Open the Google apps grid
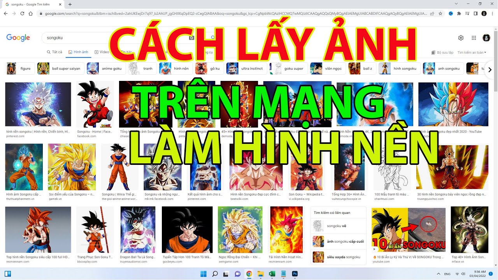The width and height of the screenshot is (498, 280). (x=474, y=38)
